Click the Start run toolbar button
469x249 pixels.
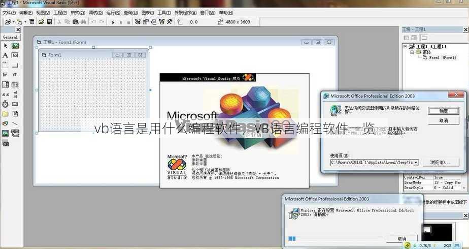(x=113, y=22)
